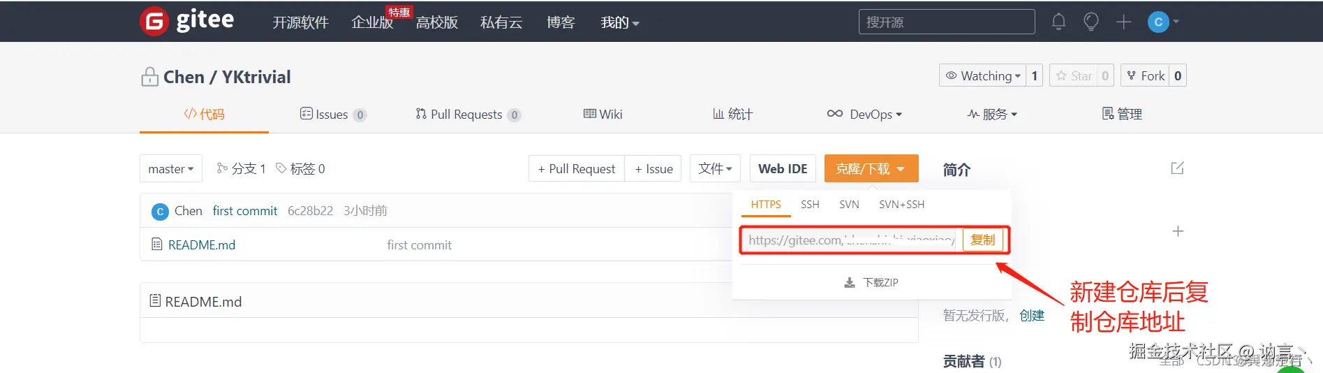Expand the 文件 dropdown
The height and width of the screenshot is (373, 1323).
pyautogui.click(x=715, y=168)
